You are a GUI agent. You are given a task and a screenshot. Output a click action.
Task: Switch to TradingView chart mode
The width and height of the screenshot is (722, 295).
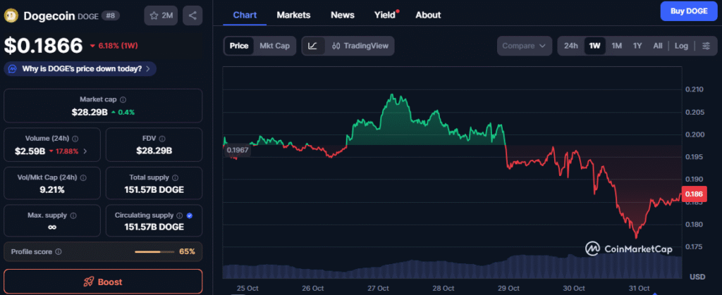tap(359, 46)
